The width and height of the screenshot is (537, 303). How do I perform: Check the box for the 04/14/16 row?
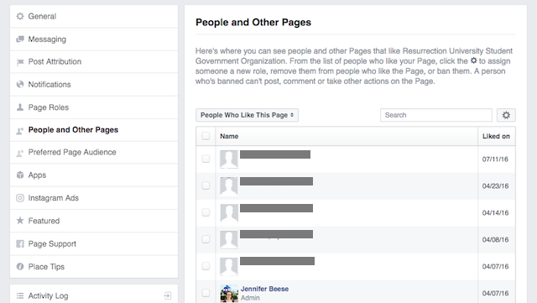[206, 212]
